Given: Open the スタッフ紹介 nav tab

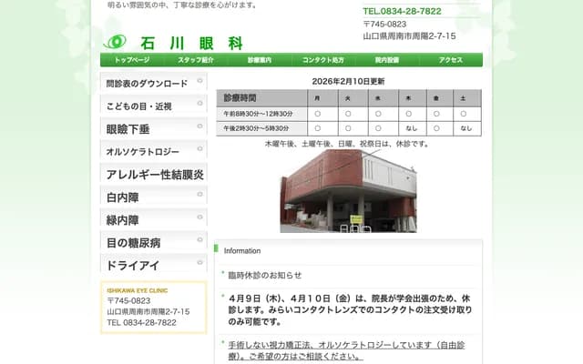Looking at the screenshot, I should pyautogui.click(x=196, y=60).
